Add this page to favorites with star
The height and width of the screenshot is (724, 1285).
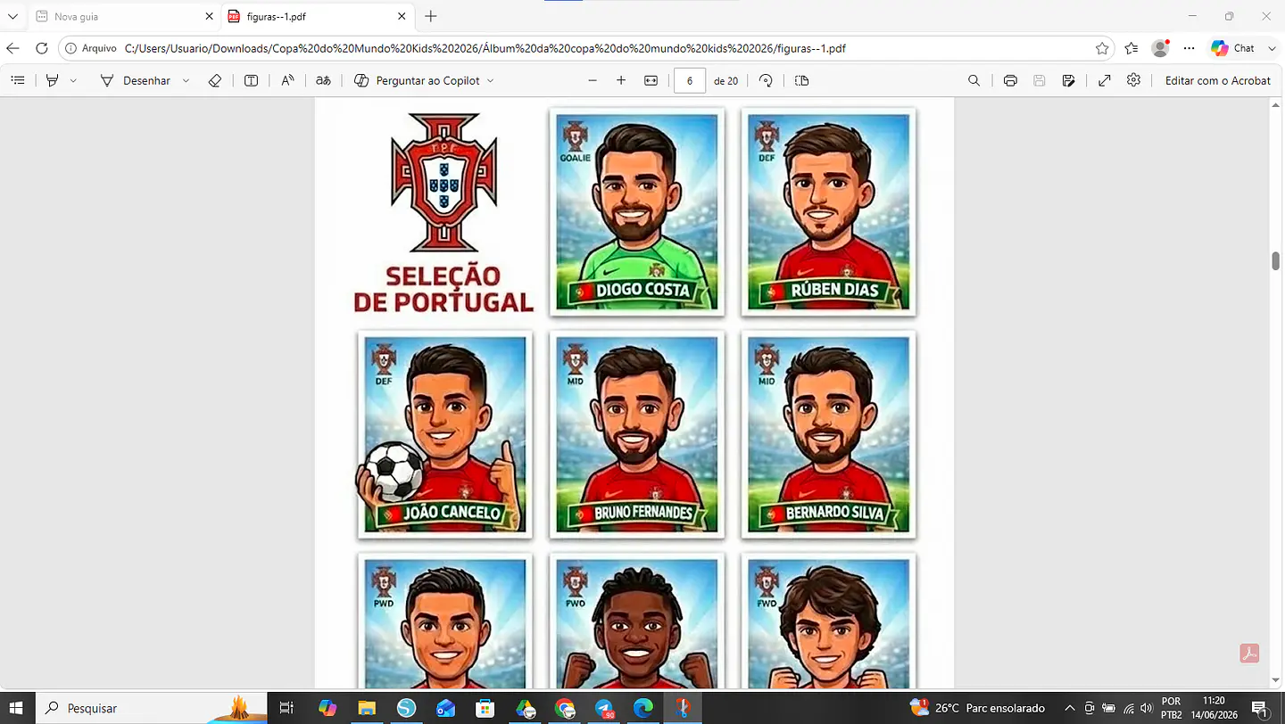(x=1102, y=48)
